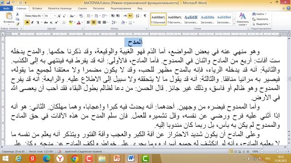The width and height of the screenshot is (291, 163).
Task: Click the page count indicator in status bar
Action: [13, 151]
